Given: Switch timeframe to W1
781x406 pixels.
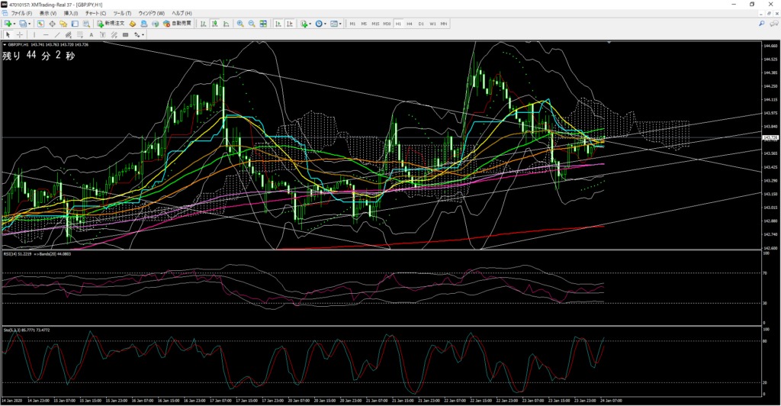Looking at the screenshot, I should tap(432, 24).
